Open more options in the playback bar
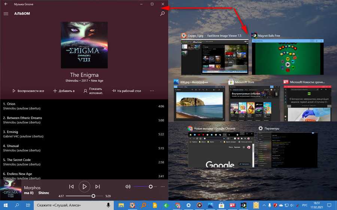 click(163, 186)
